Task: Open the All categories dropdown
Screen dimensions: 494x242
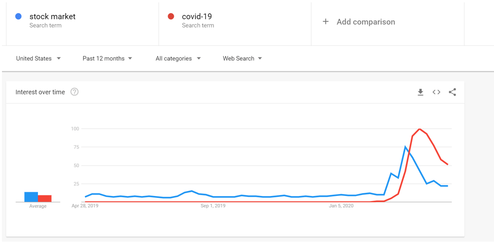Action: click(178, 59)
